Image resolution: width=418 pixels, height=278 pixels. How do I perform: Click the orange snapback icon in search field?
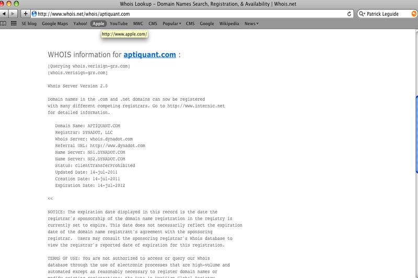point(414,14)
